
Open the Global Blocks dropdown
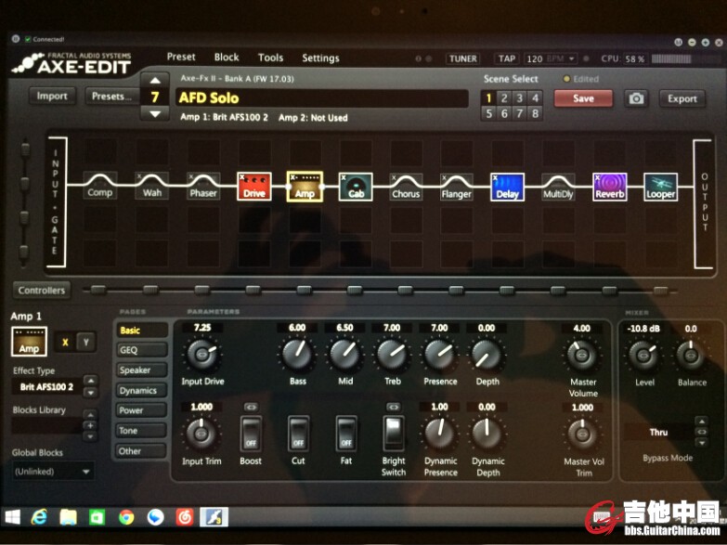click(x=54, y=471)
